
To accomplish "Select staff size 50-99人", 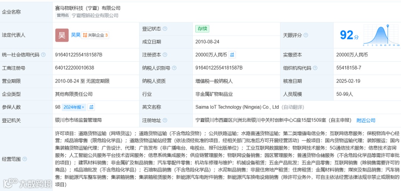I will [x=345, y=94].
